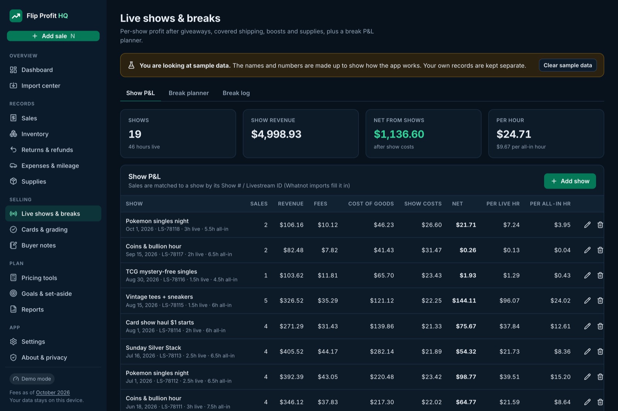The height and width of the screenshot is (411, 618).
Task: Edit the Oct 1 Pokemon singles night show
Action: click(587, 225)
